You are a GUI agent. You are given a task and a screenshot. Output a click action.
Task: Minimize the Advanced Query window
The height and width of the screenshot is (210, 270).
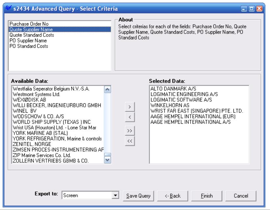click(x=244, y=9)
